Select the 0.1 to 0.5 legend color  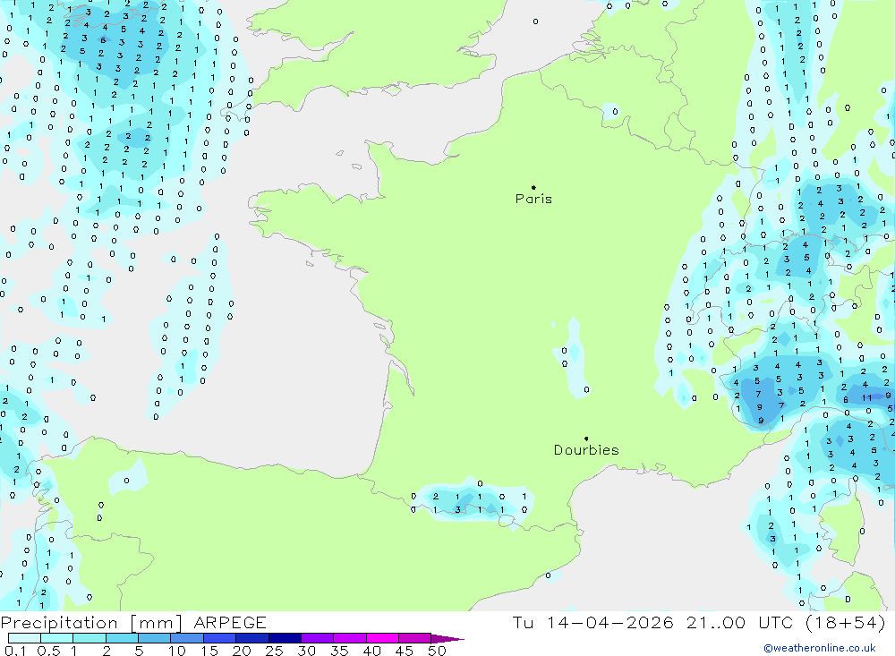coord(24,638)
